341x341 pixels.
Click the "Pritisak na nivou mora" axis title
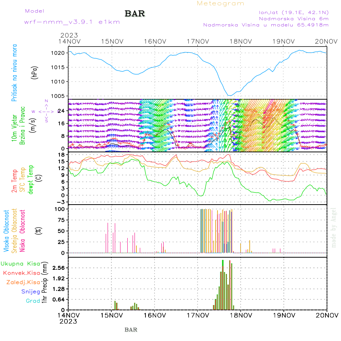click(x=14, y=73)
